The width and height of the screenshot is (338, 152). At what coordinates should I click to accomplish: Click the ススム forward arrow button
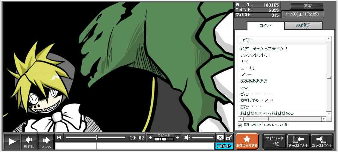(x=46, y=141)
